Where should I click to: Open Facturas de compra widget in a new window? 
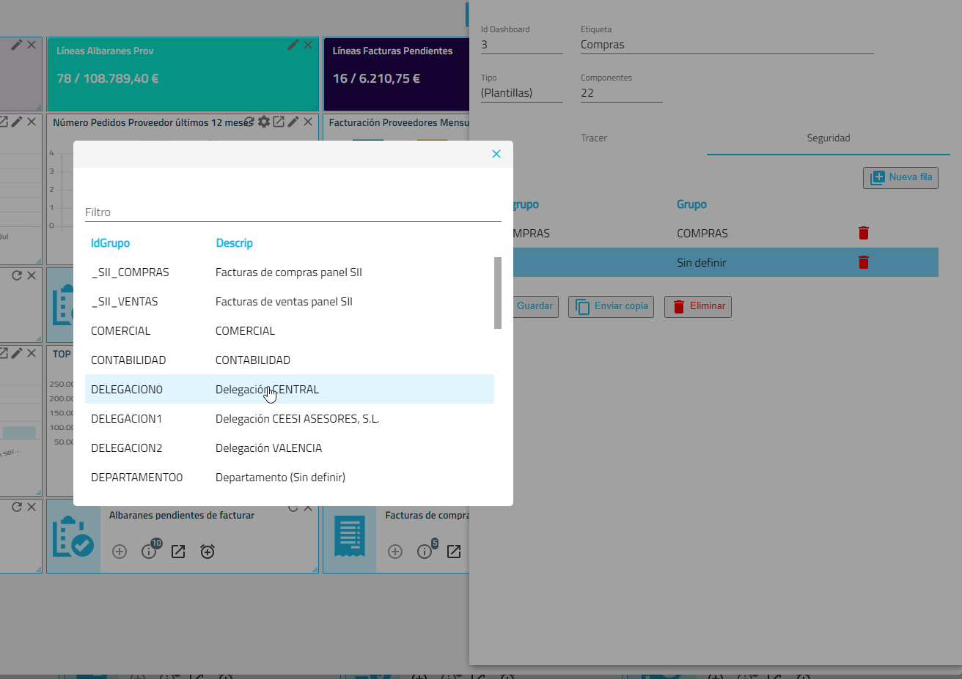454,552
